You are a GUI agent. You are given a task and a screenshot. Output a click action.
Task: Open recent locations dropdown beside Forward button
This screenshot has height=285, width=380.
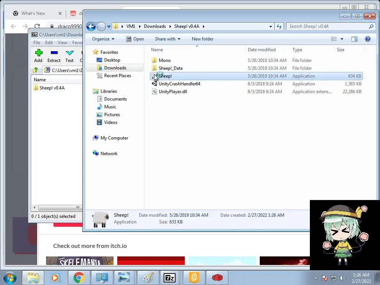[x=109, y=26]
